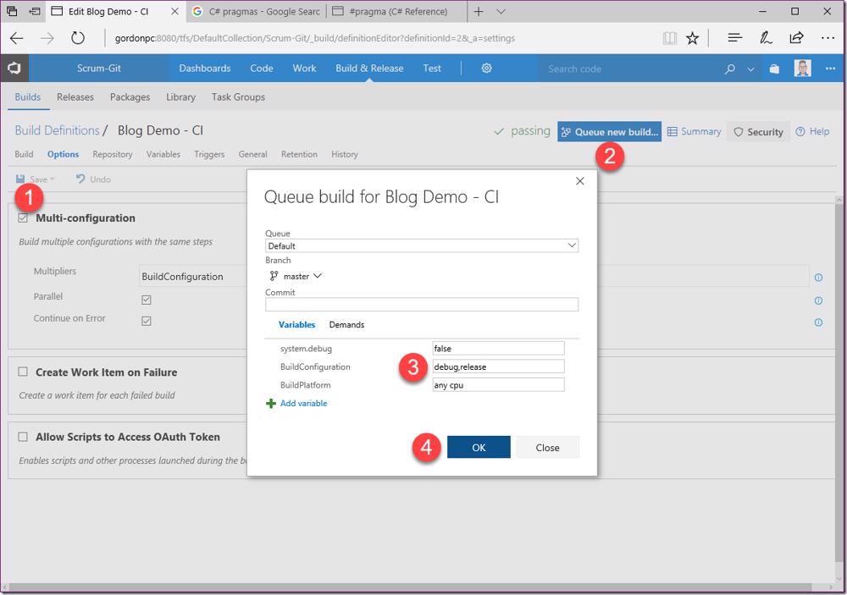Click the Build Definitions breadcrumb link

tap(58, 130)
